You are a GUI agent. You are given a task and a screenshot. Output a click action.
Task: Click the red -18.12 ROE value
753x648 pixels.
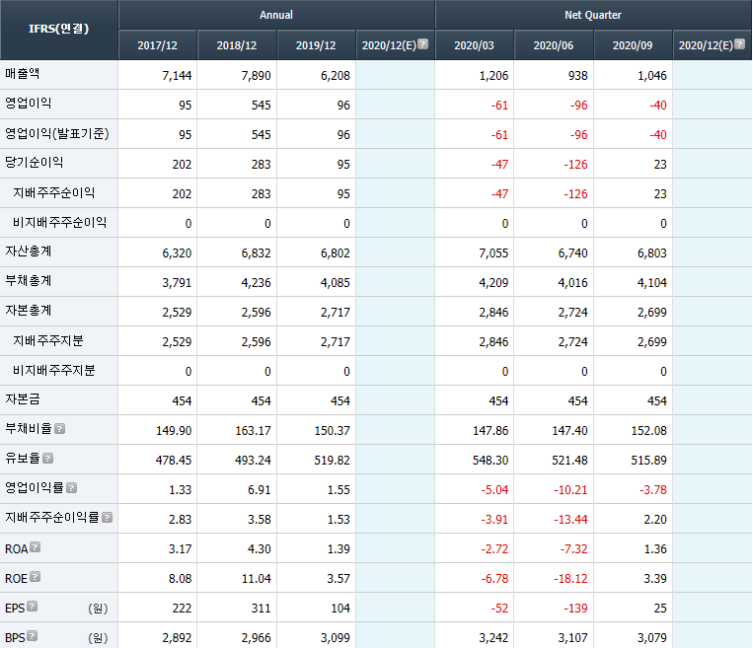pos(570,579)
